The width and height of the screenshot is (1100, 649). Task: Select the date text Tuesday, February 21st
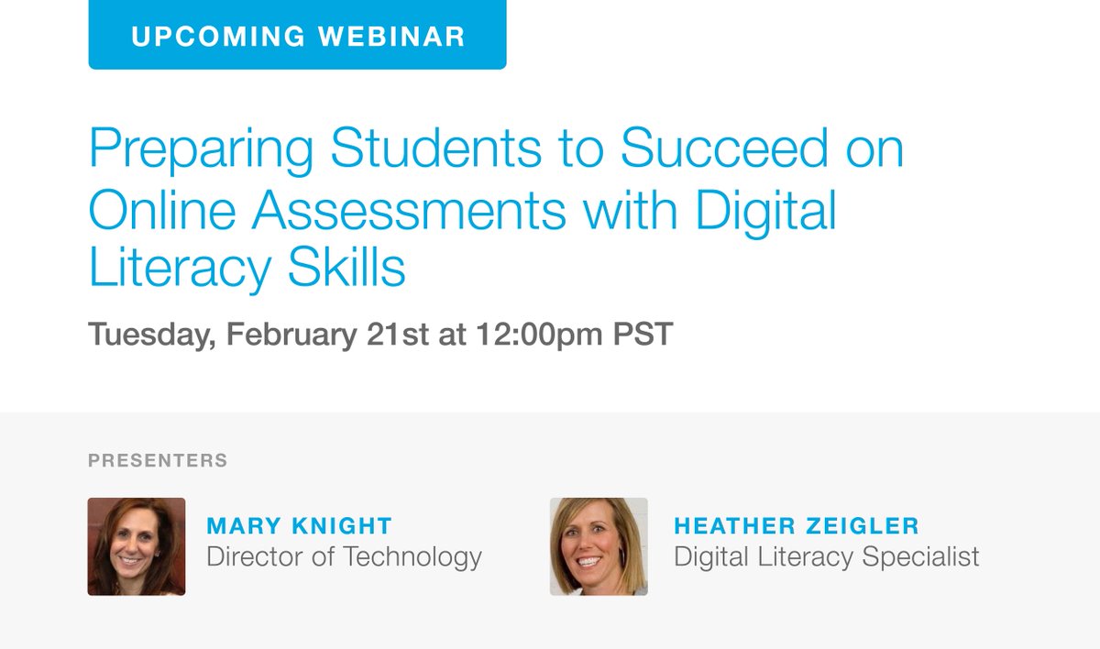pos(258,335)
